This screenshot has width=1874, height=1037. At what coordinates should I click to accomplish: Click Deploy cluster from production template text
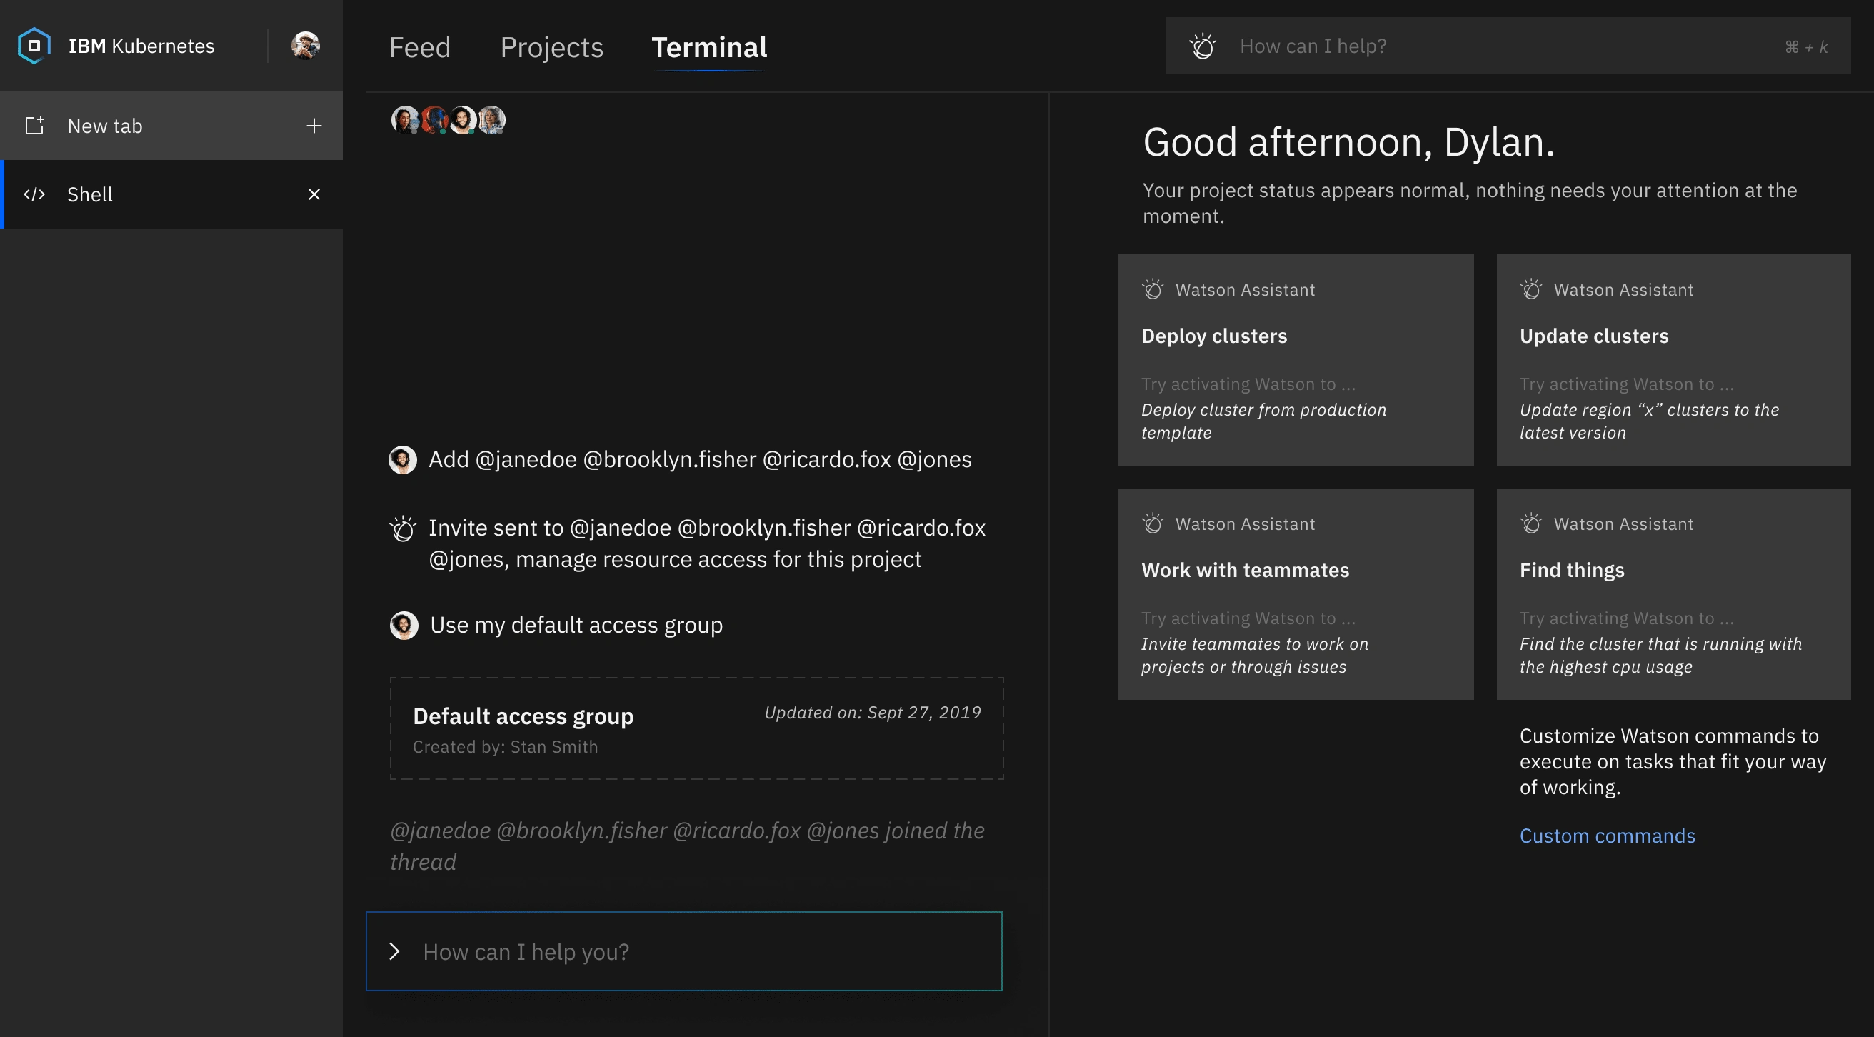[1263, 421]
